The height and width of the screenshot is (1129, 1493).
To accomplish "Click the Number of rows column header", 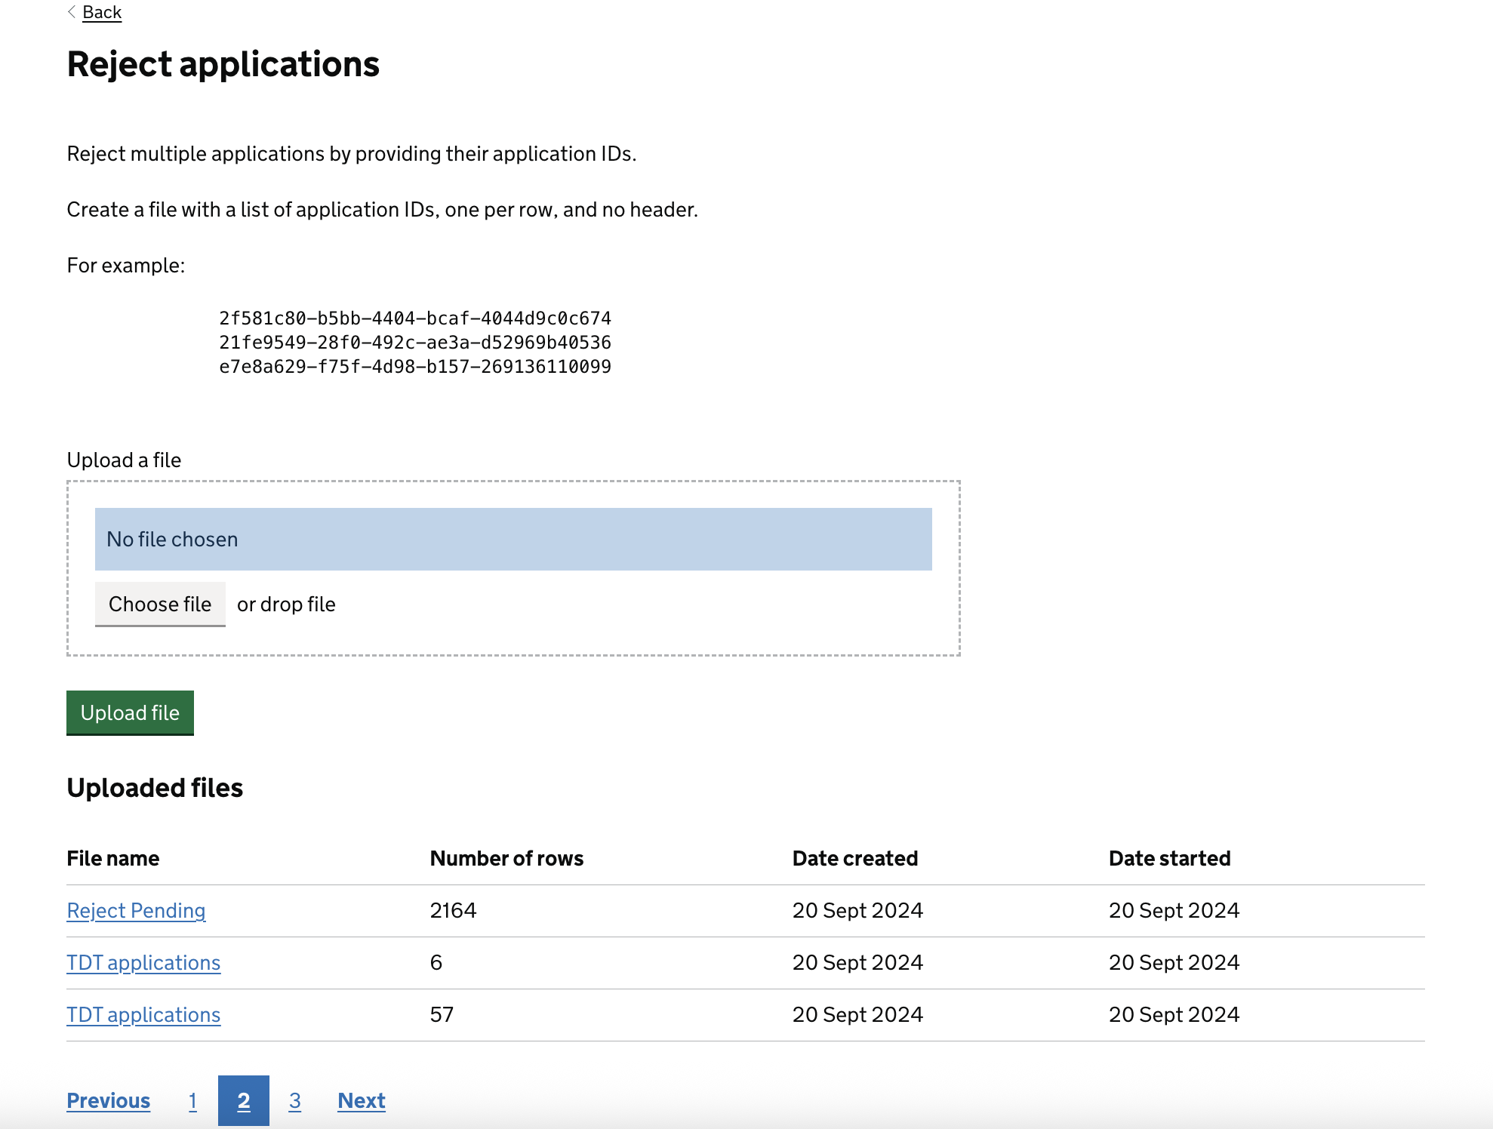I will (x=506, y=858).
